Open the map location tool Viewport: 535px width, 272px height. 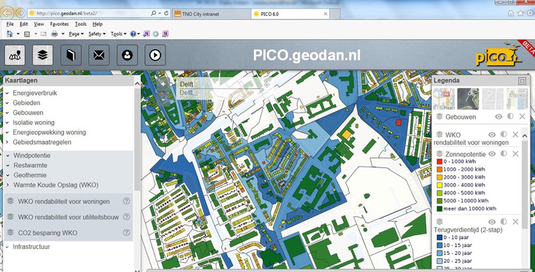pyautogui.click(x=15, y=55)
